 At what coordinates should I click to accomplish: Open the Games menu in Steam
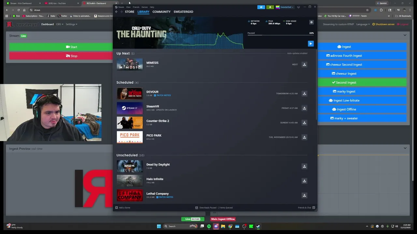[x=144, y=7]
